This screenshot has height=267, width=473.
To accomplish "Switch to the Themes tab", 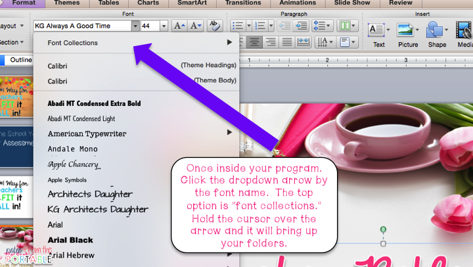I will (67, 3).
